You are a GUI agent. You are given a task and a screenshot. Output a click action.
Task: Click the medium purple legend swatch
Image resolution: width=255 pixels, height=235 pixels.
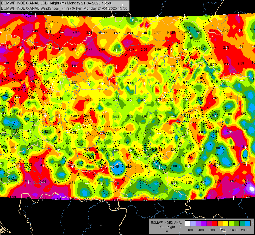pos(198,224)
